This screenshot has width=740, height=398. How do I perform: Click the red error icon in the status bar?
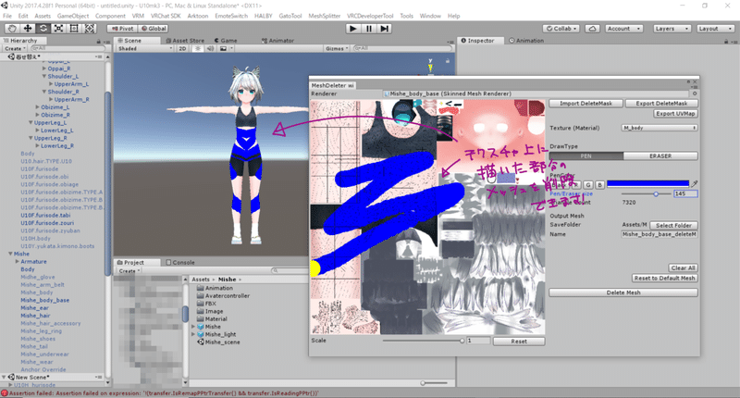coord(5,392)
